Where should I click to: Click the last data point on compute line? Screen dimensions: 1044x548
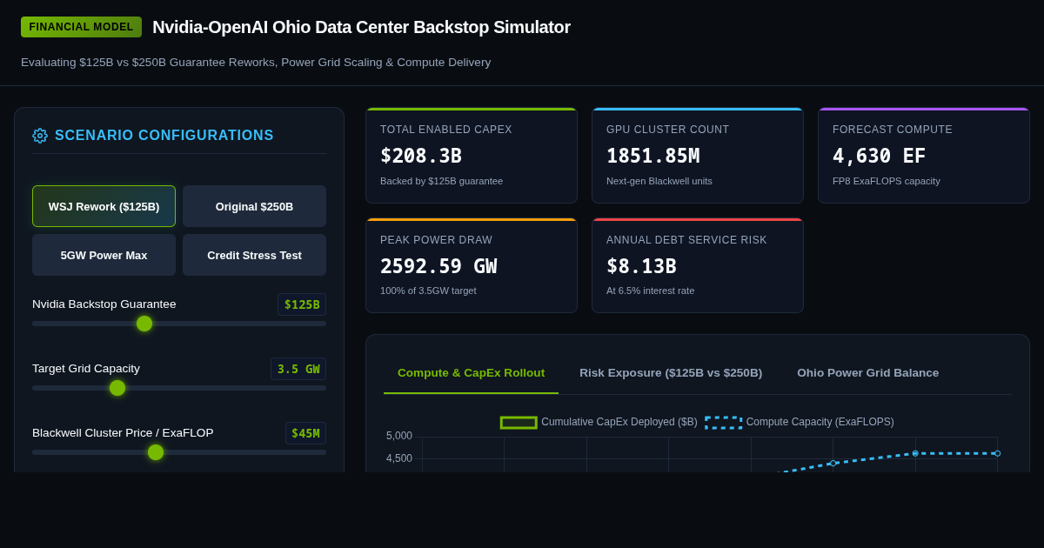997,453
